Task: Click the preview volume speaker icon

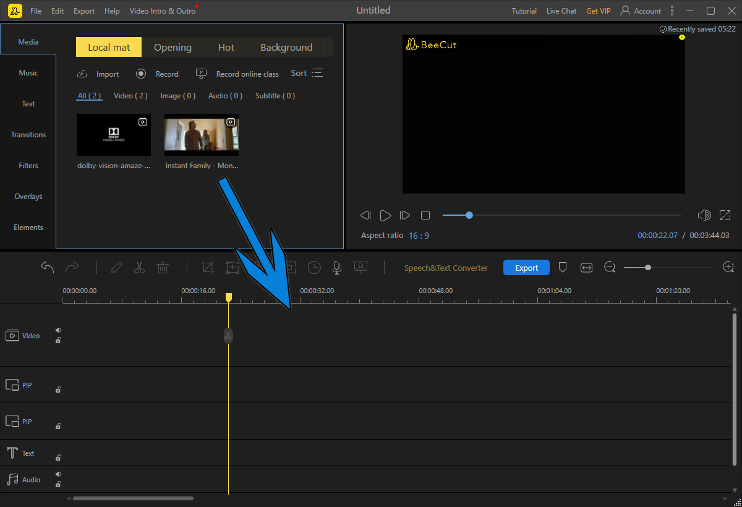Action: [704, 215]
